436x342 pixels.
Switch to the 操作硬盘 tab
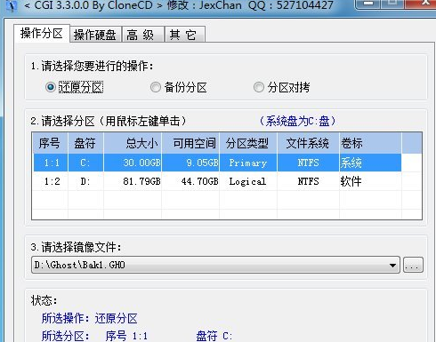coord(95,35)
